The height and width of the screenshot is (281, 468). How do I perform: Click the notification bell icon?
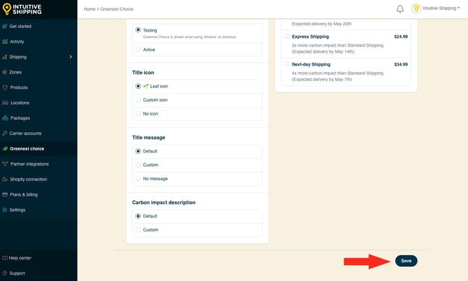pos(400,9)
